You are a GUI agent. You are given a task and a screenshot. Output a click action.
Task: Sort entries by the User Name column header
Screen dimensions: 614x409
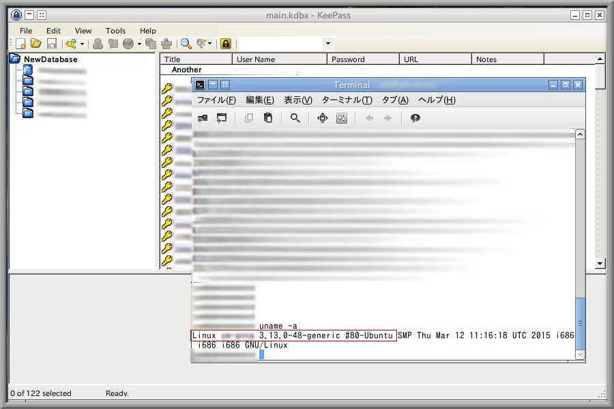[x=280, y=59]
